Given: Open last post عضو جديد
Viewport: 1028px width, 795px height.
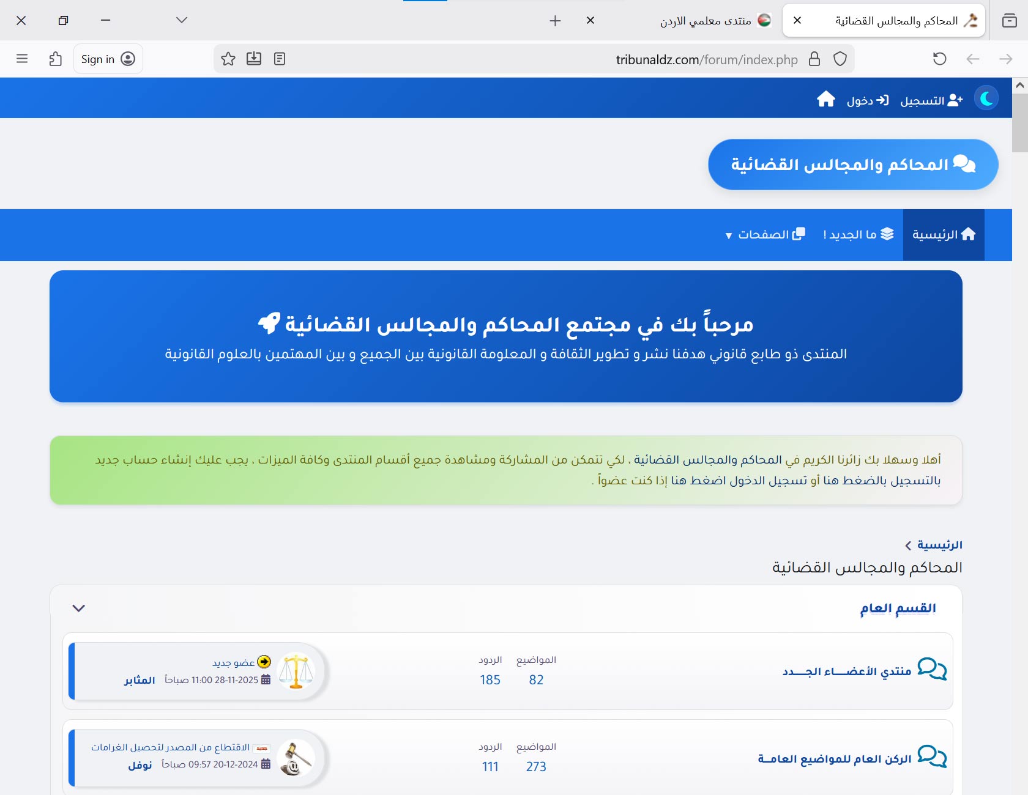Looking at the screenshot, I should (233, 663).
